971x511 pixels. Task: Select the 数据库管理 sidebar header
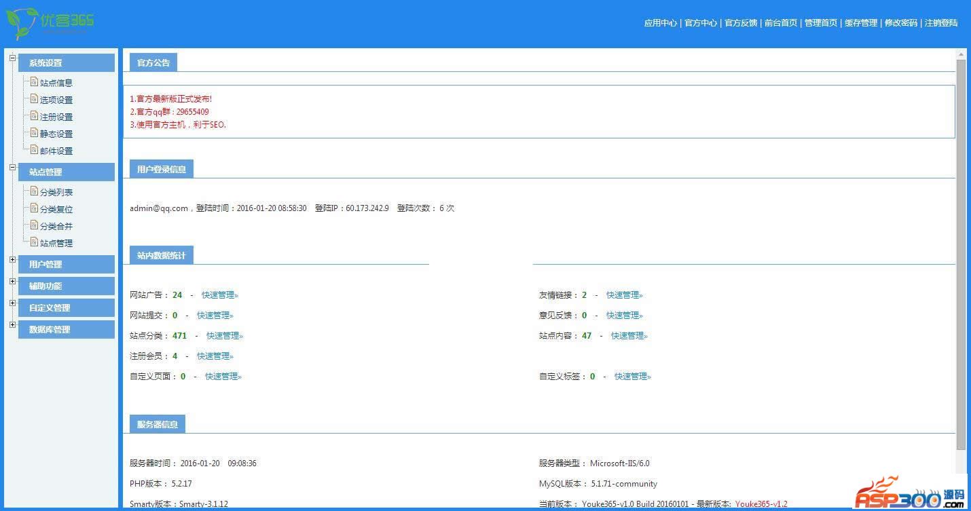67,329
